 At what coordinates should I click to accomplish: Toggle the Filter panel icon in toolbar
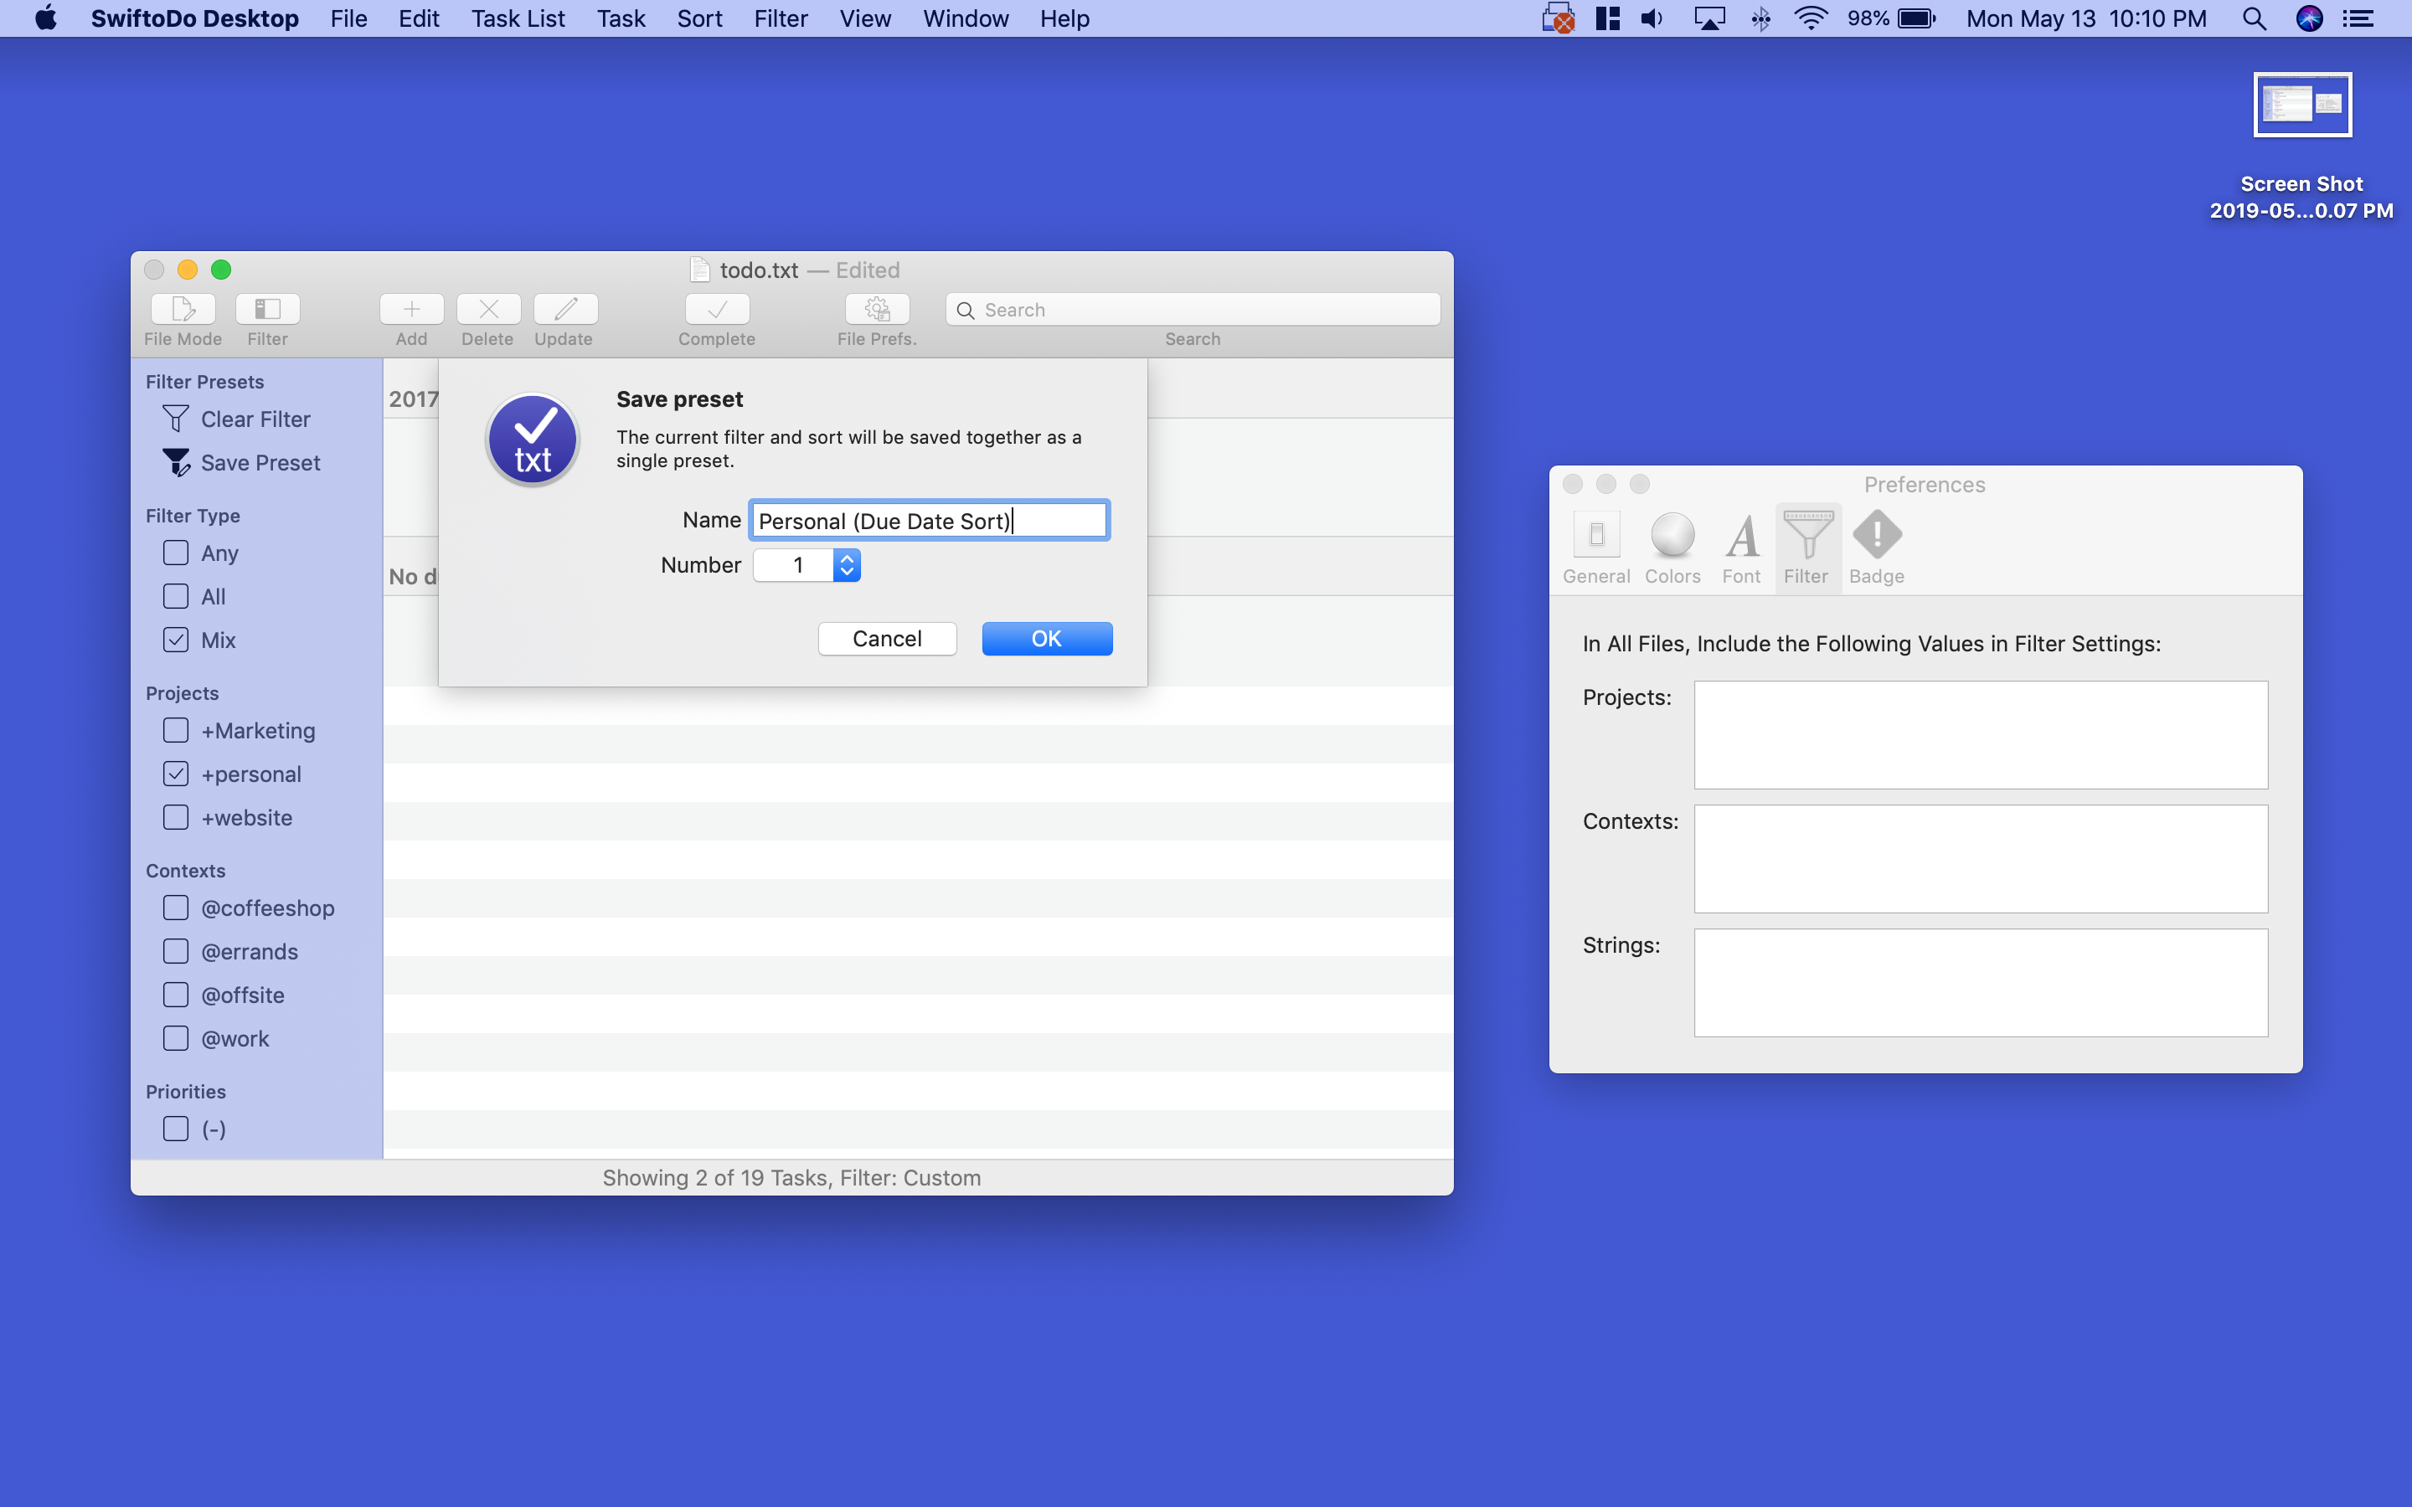(266, 309)
